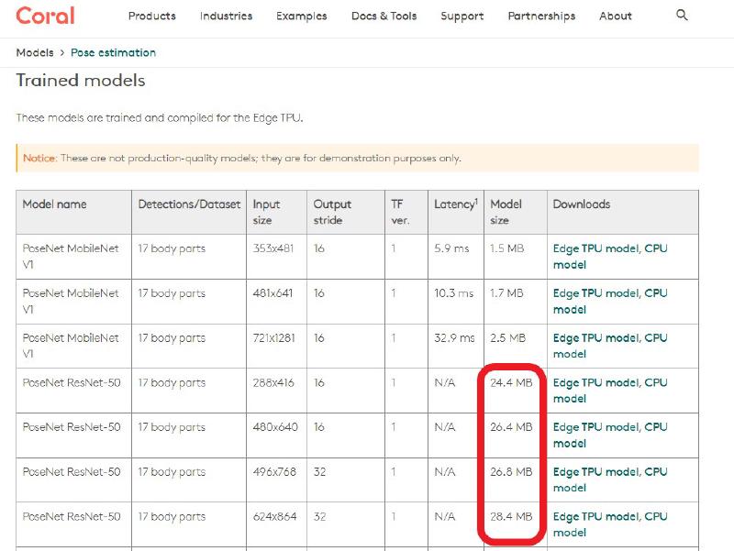Select Partnerships in the top navigation
The image size is (734, 551).
point(541,17)
